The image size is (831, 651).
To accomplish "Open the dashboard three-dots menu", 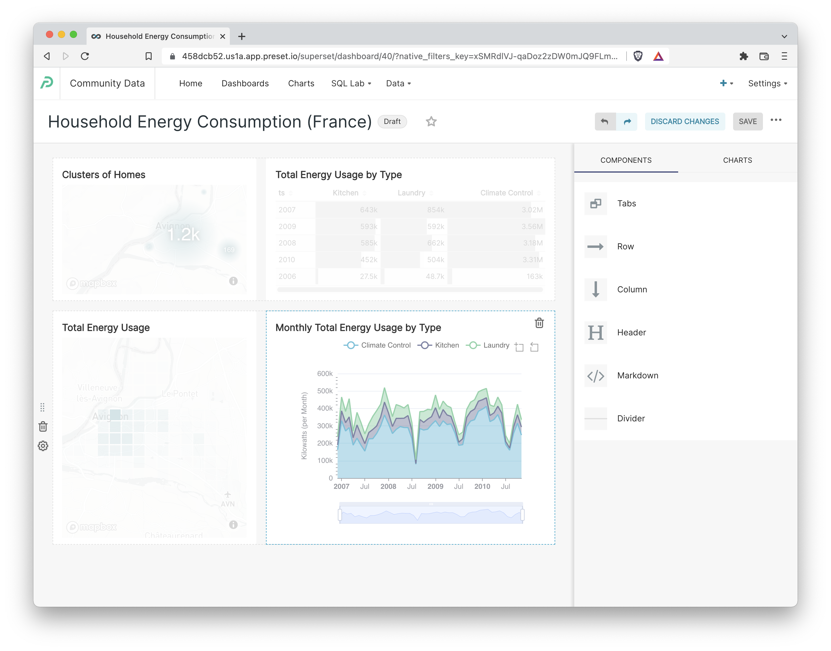I will coord(776,120).
